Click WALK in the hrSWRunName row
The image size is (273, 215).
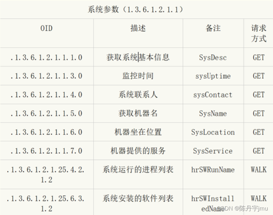point(258,169)
